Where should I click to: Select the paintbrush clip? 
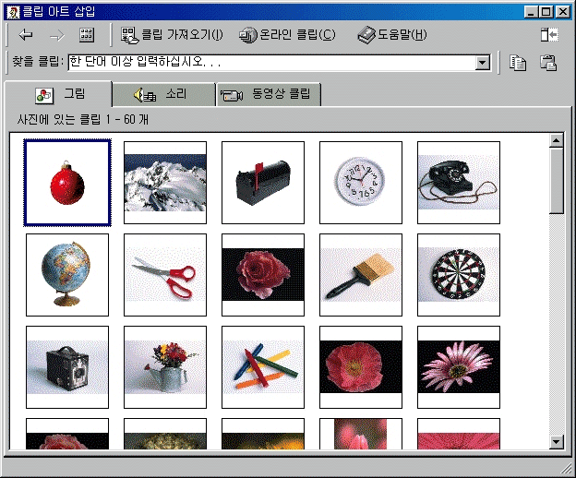[x=361, y=275]
